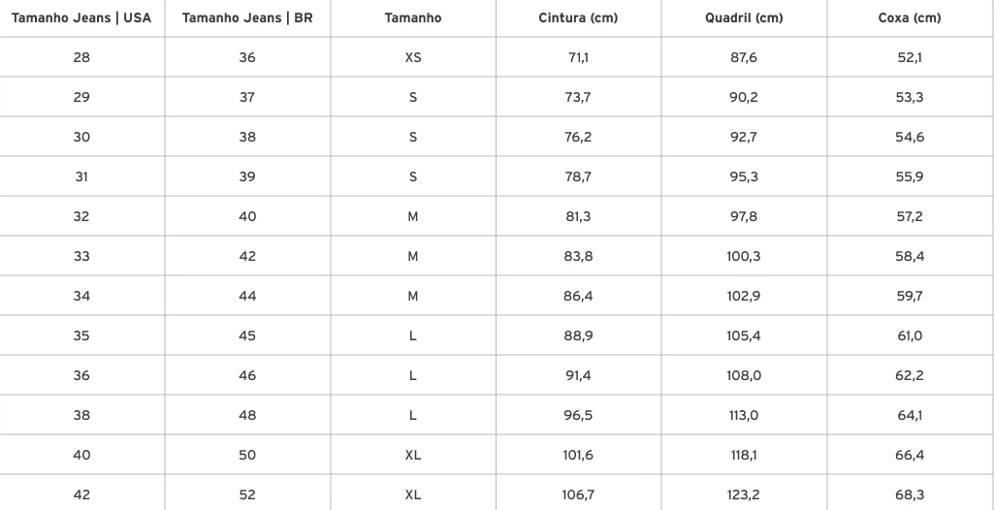
Task: Select BR jeans size 44 cell
Action: (247, 296)
